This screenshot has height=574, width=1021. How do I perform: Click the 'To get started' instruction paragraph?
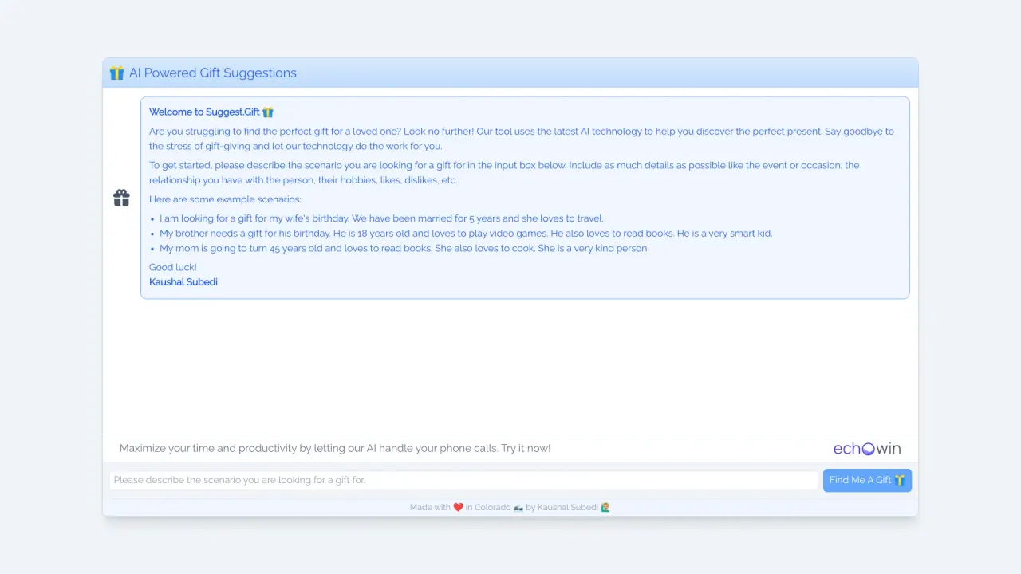tap(504, 173)
